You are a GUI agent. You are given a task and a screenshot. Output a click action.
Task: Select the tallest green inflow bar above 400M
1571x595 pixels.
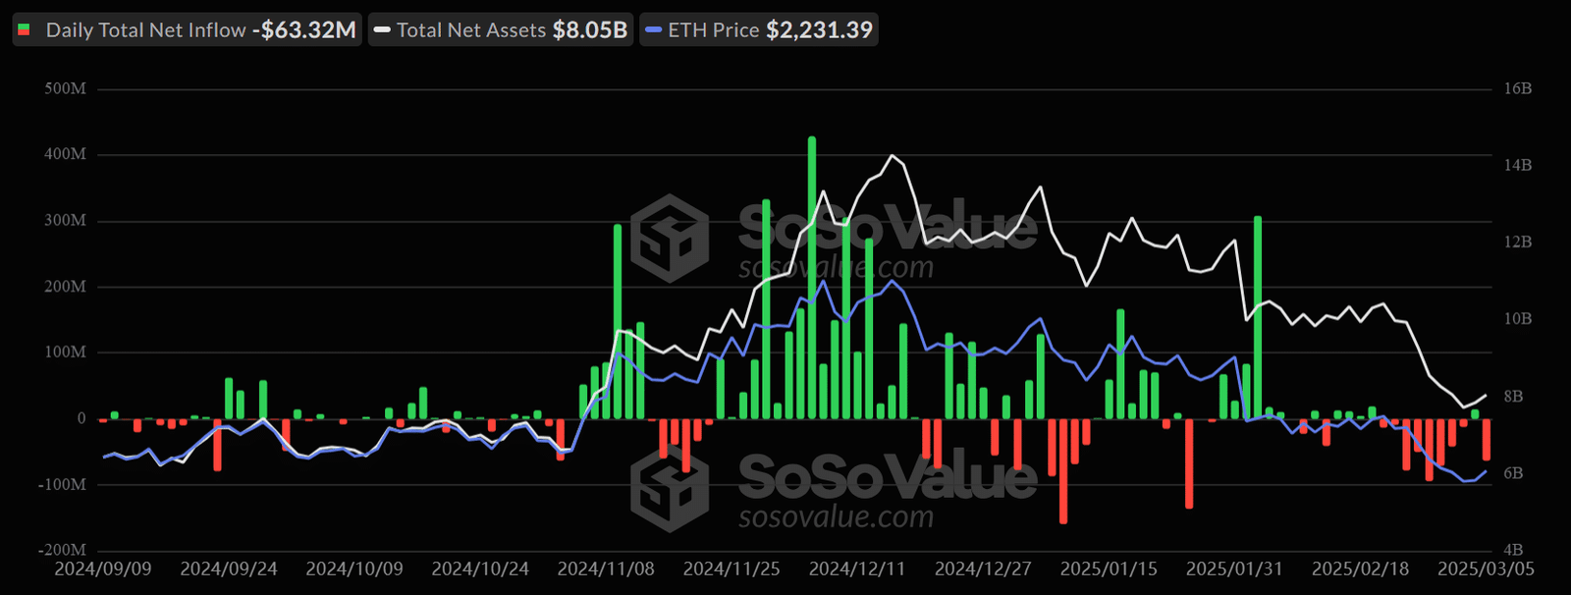coord(812,275)
